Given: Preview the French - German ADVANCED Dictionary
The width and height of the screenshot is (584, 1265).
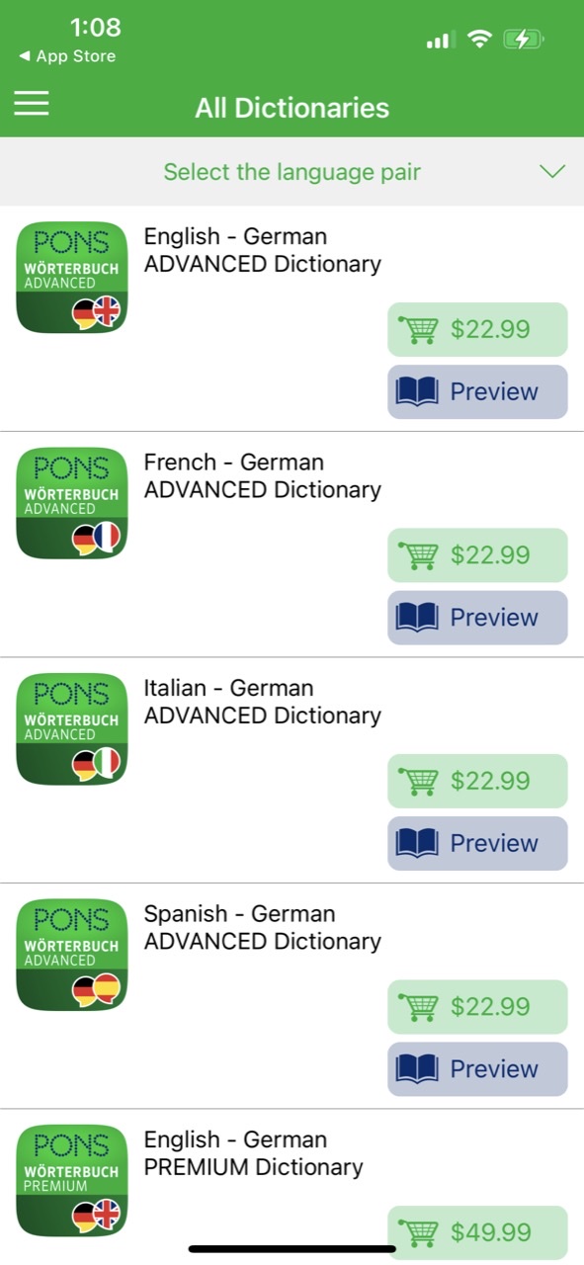Looking at the screenshot, I should [x=477, y=618].
